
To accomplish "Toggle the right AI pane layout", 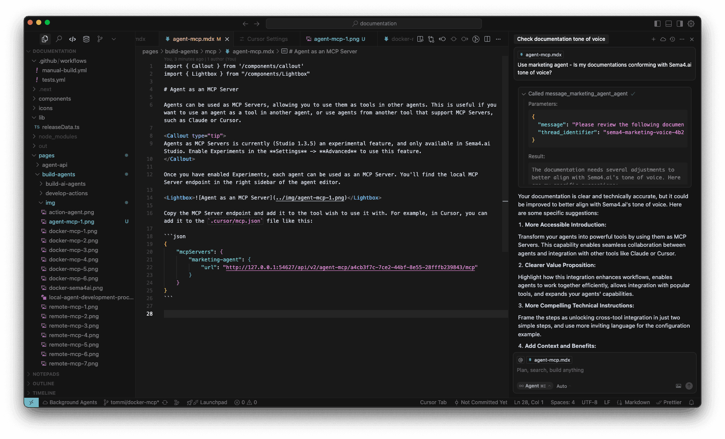I will 680,24.
